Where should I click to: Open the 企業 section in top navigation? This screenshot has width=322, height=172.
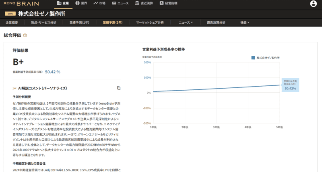tap(63, 4)
